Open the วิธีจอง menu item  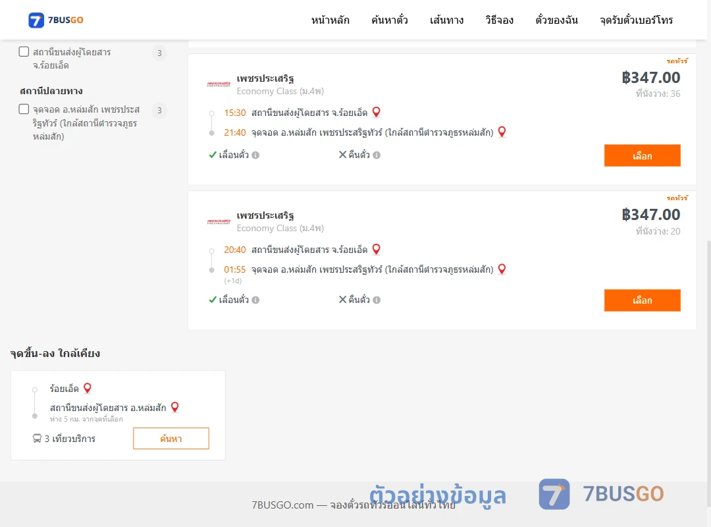tap(499, 20)
